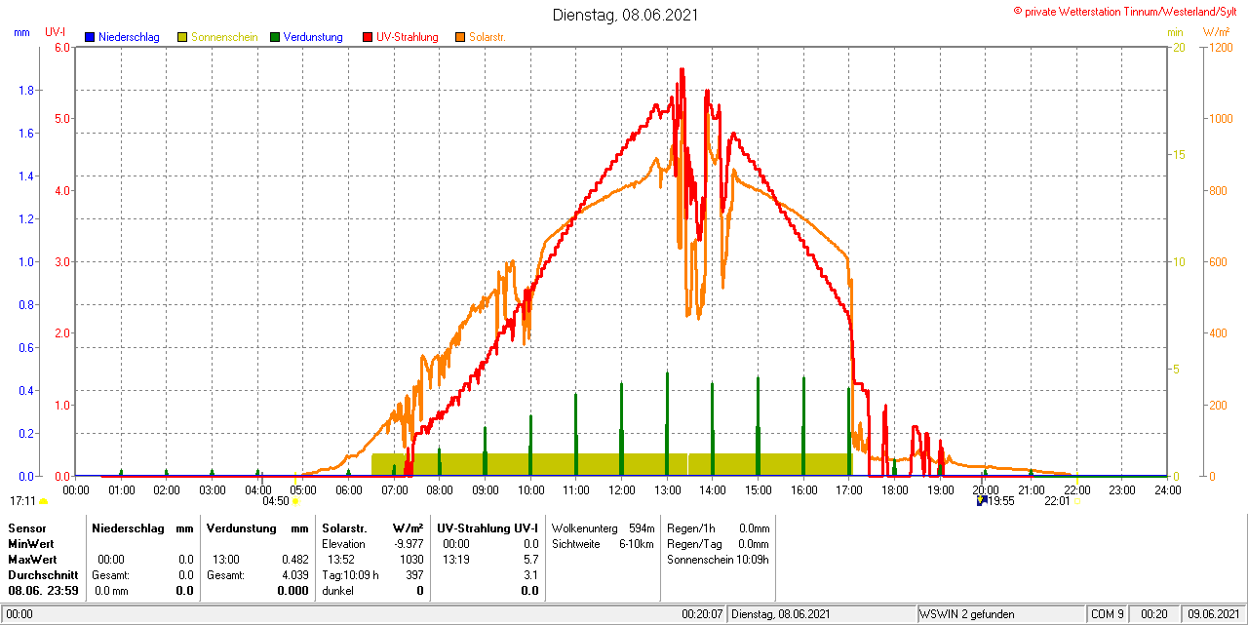Screen dimensions: 1248x625
Task: Click the red UV-Strahlung legend swatch
Action: (x=368, y=37)
